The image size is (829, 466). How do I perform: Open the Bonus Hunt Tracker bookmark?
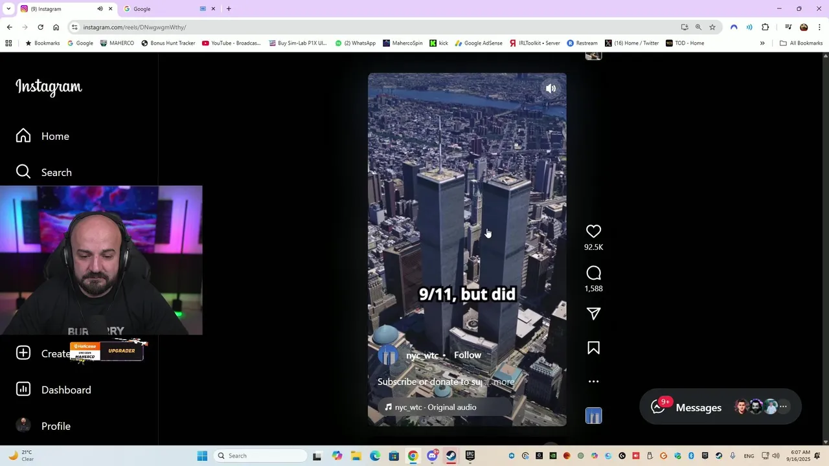(168, 43)
